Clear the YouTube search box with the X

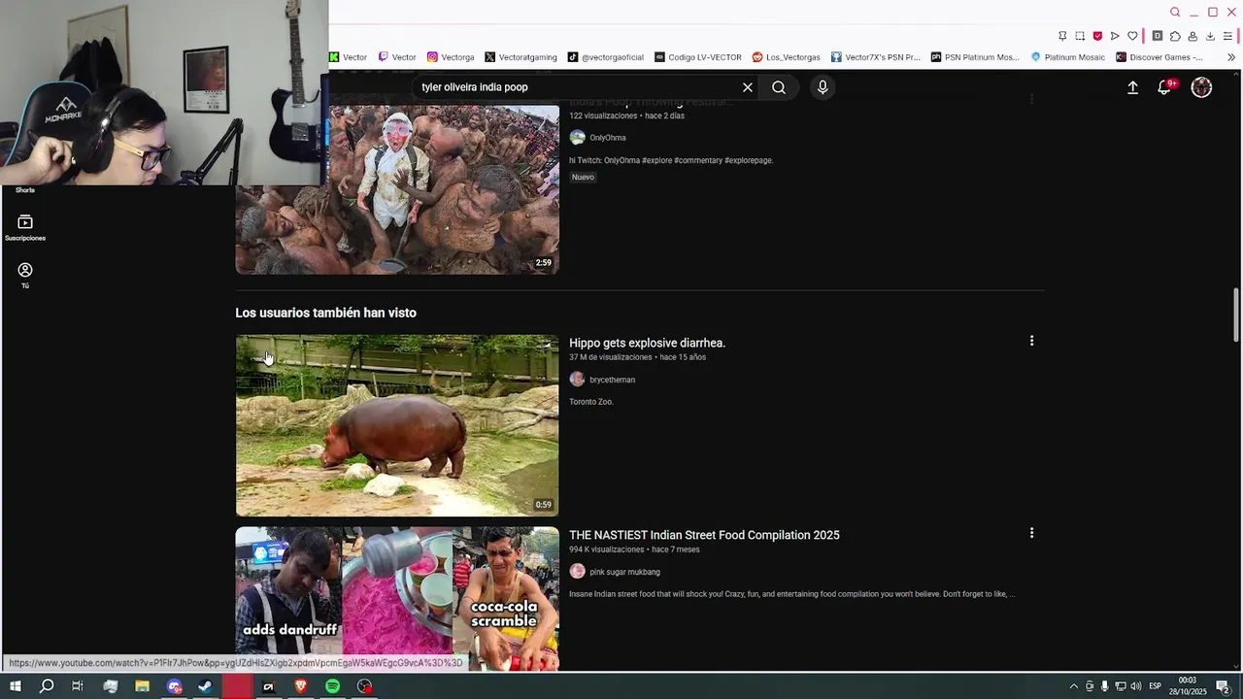click(x=748, y=87)
